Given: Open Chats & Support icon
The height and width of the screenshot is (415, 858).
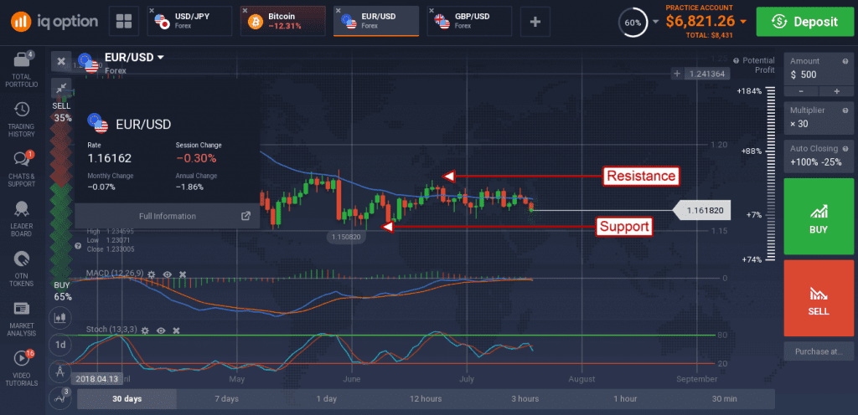Looking at the screenshot, I should click(x=21, y=159).
